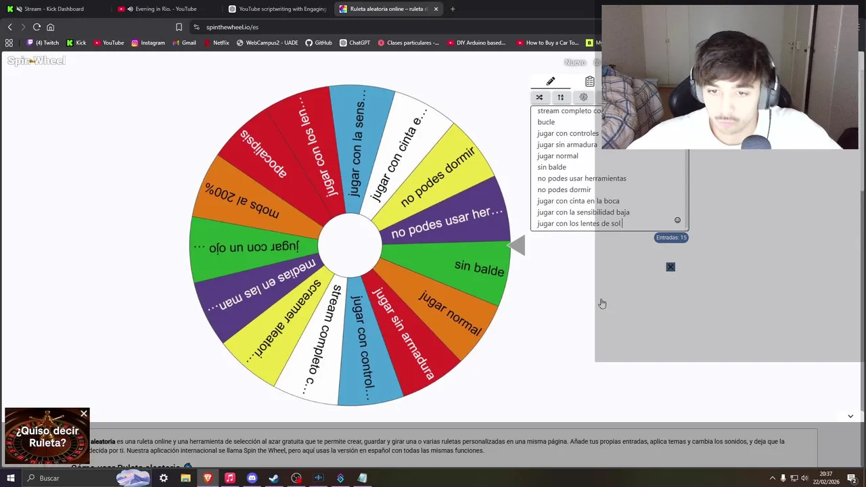The width and height of the screenshot is (866, 487).
Task: Open the Instagram bookmark
Action: point(148,43)
